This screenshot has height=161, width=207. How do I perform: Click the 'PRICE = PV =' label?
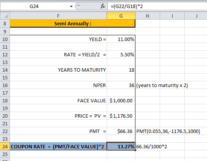90,116
